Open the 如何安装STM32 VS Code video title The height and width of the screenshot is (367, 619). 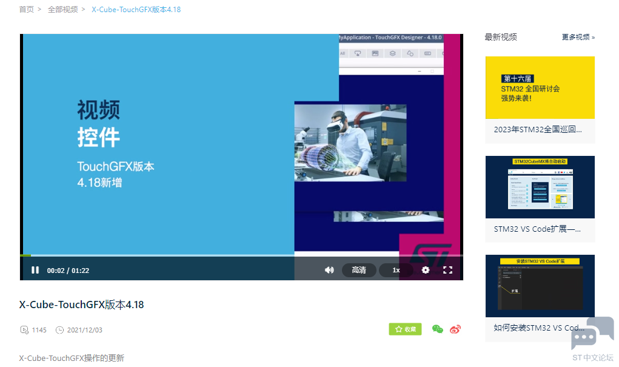(539, 328)
